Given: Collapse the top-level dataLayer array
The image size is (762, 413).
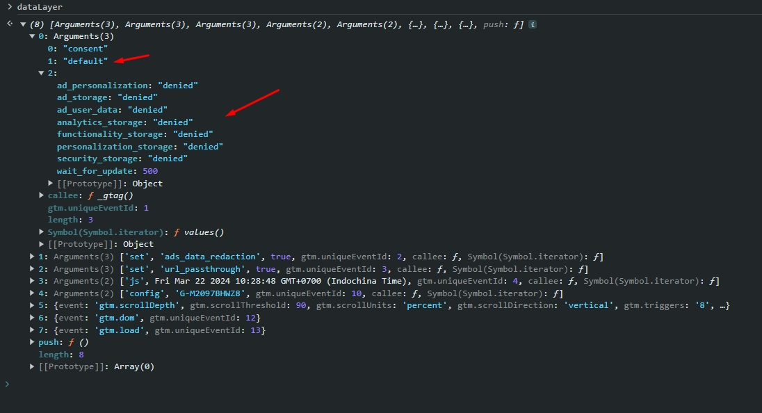Looking at the screenshot, I should click(23, 24).
